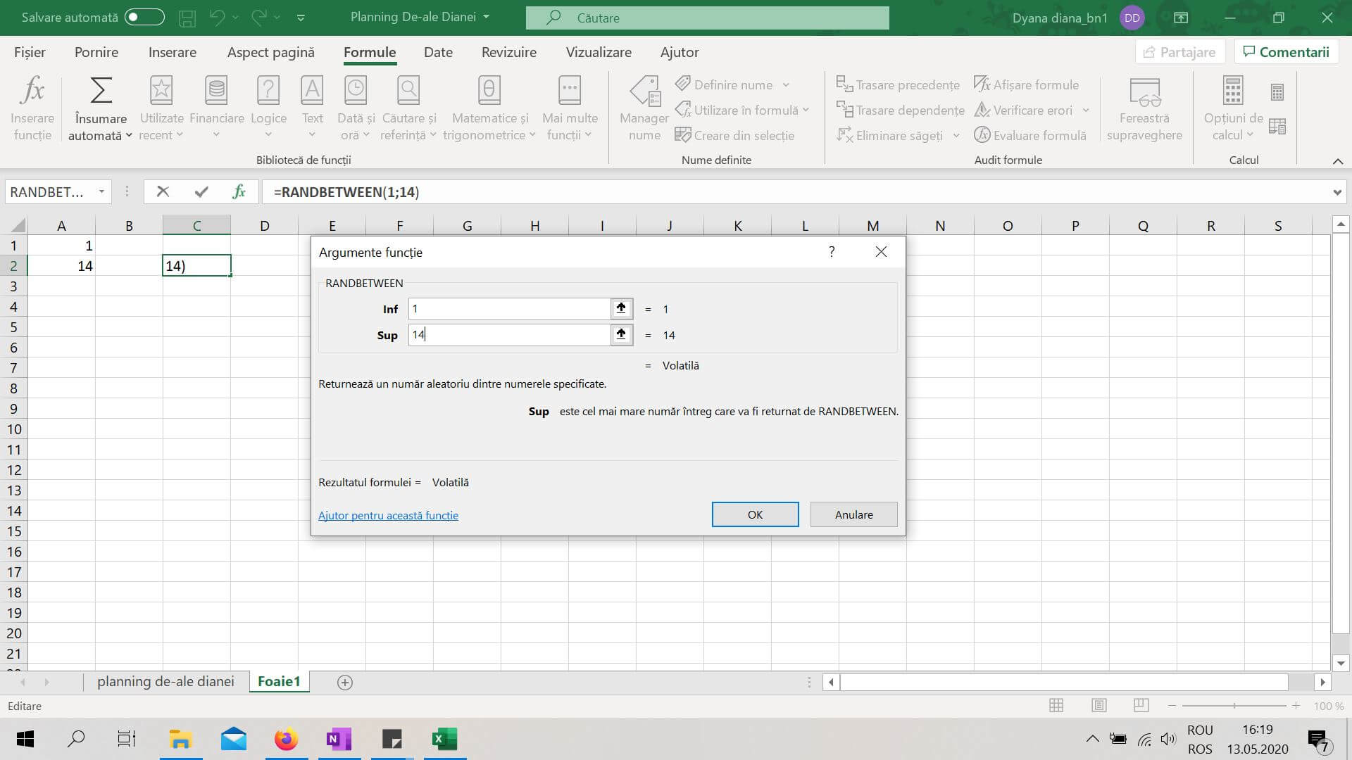This screenshot has width=1352, height=760.
Task: Open document title dropdown arrow
Action: 486,17
